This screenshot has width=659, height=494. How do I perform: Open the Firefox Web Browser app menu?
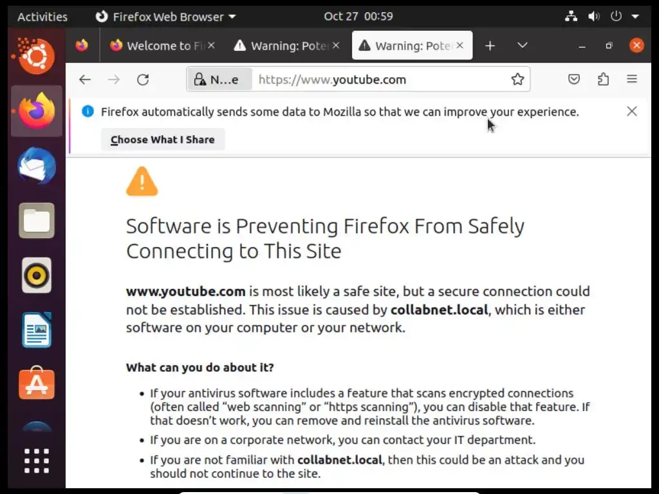point(165,17)
